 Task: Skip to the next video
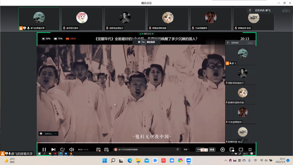(53, 150)
